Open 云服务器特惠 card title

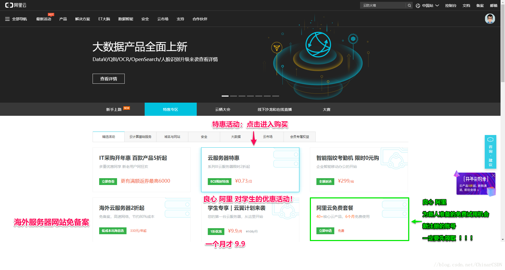[x=224, y=158]
